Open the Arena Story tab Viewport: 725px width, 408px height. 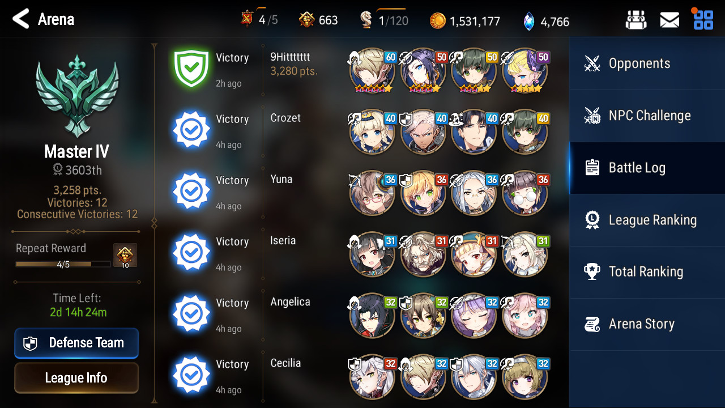(647, 324)
